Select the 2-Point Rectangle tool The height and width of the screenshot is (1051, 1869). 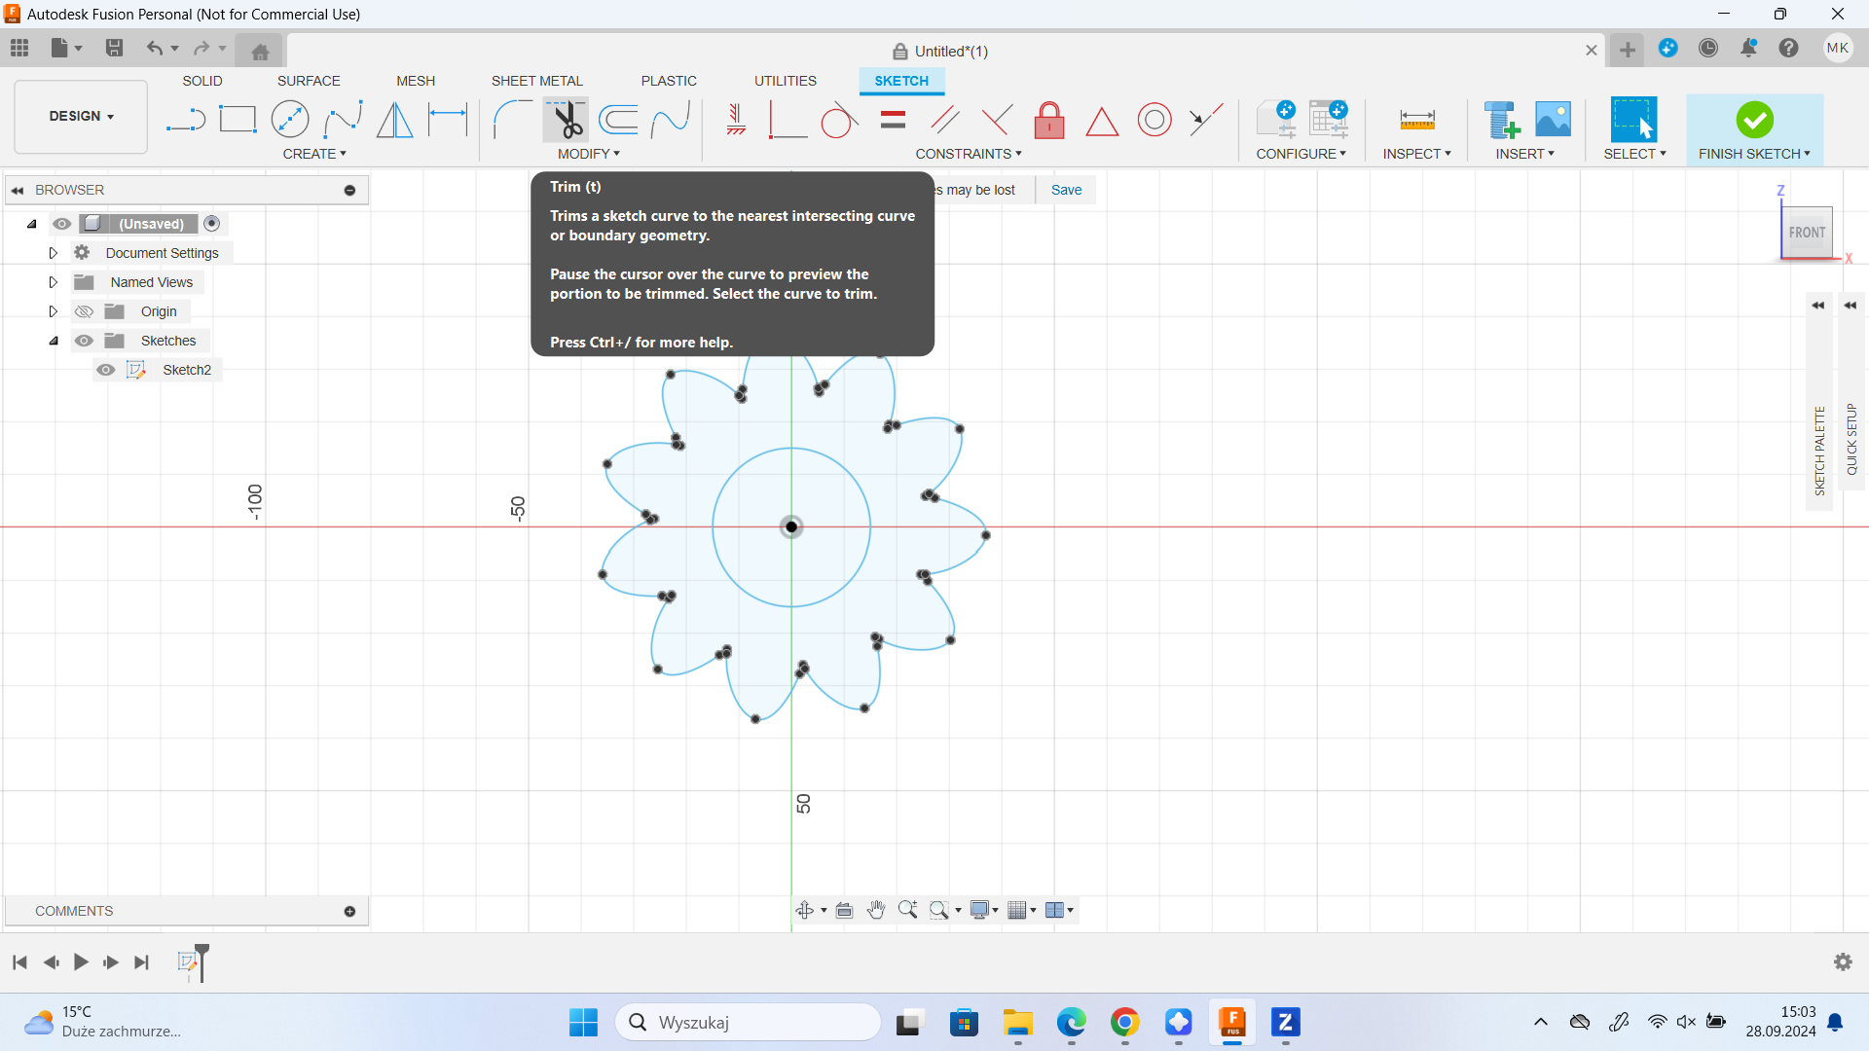tap(238, 121)
